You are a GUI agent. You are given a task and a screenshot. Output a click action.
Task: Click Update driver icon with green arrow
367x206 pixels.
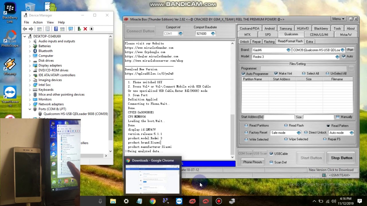79,29
